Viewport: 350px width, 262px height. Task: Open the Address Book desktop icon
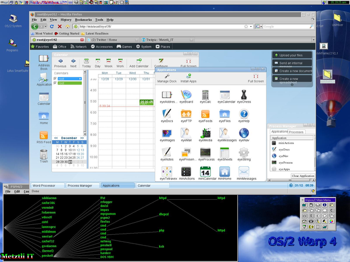point(44,62)
